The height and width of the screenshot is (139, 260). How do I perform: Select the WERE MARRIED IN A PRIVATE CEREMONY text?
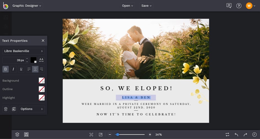[x=136, y=106]
